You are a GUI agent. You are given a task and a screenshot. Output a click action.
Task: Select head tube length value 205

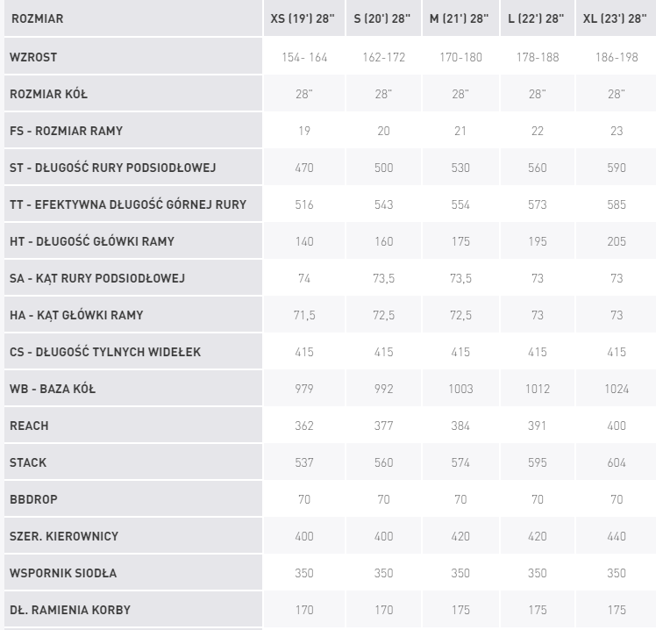(x=617, y=241)
